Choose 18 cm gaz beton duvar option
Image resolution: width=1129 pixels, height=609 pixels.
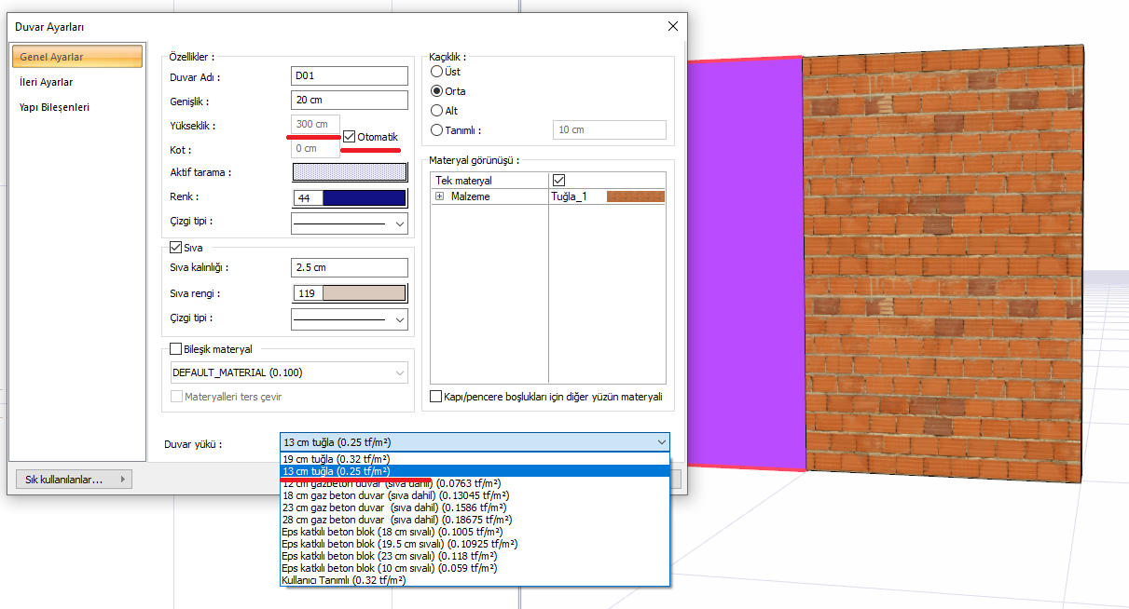pos(475,495)
